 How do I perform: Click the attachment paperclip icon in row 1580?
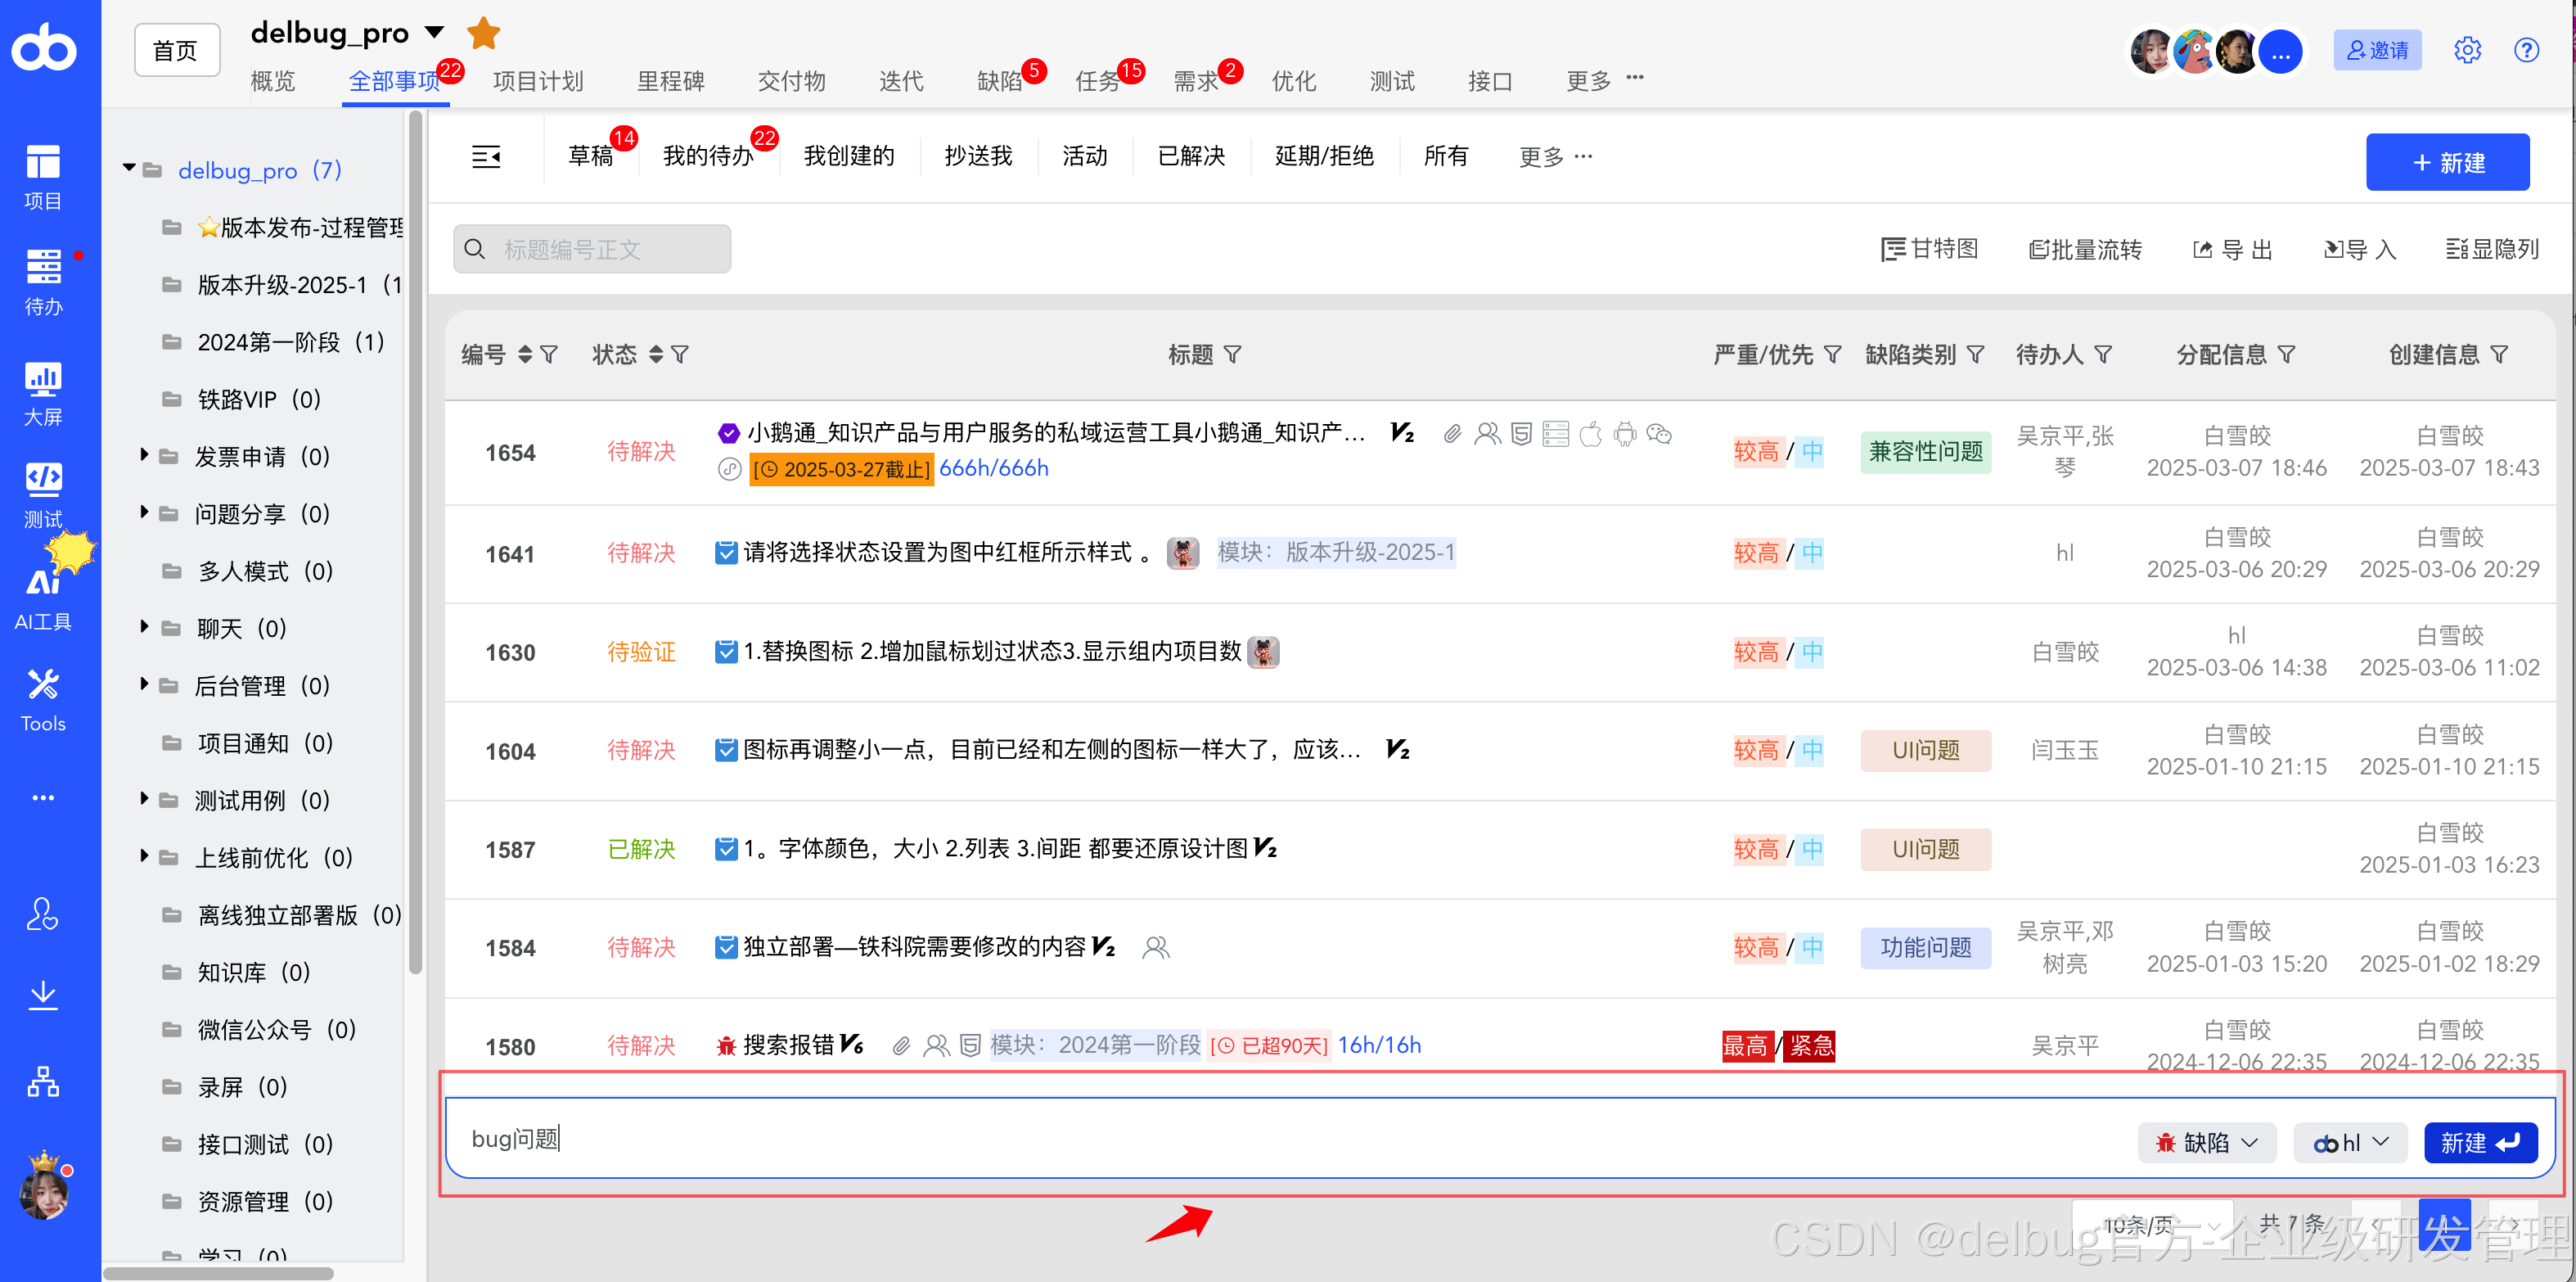point(901,1045)
